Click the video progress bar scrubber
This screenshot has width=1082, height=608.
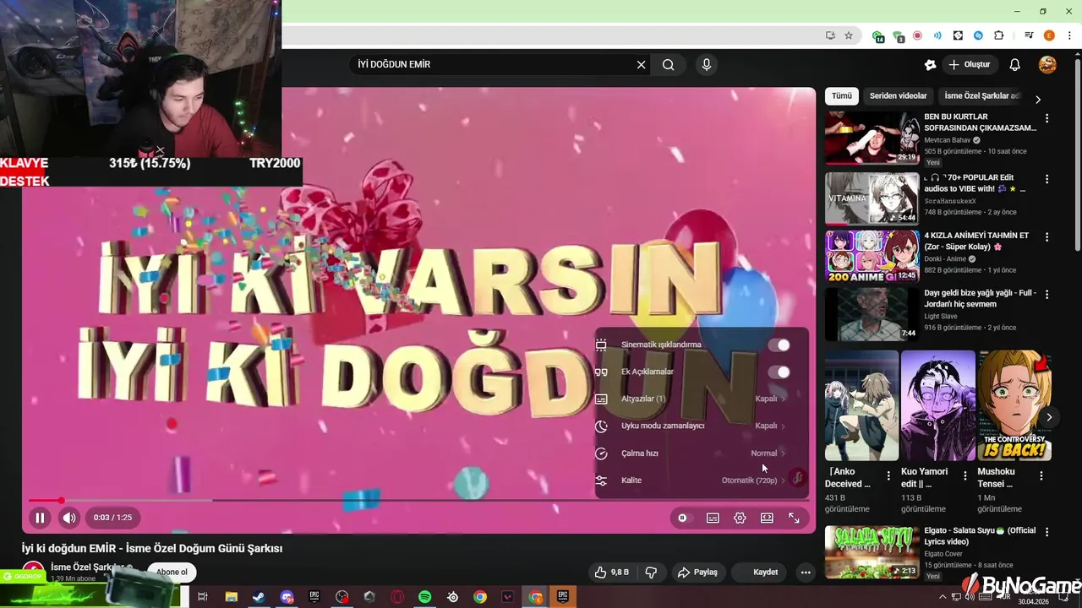point(61,500)
